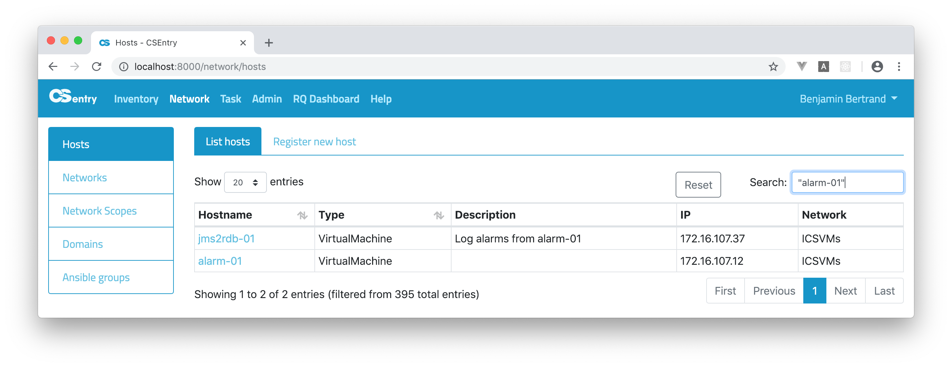Click the Next pagination button

pos(845,291)
